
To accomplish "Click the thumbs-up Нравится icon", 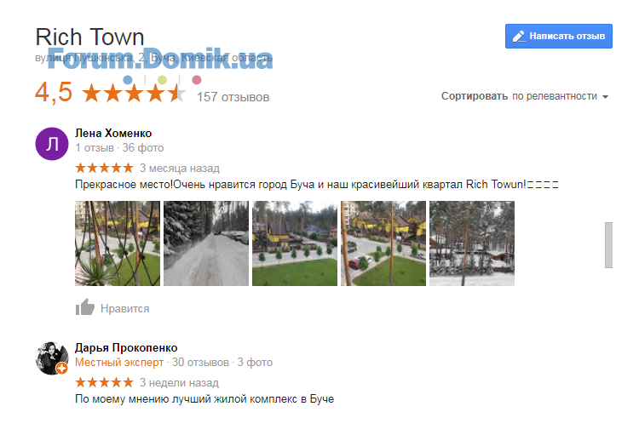I will point(84,307).
